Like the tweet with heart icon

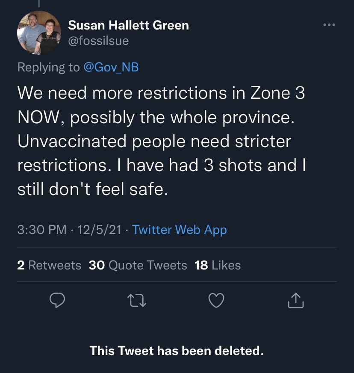point(216,302)
